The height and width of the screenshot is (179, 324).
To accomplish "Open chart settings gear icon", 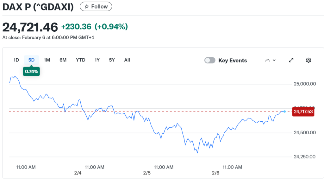I will pos(308,60).
